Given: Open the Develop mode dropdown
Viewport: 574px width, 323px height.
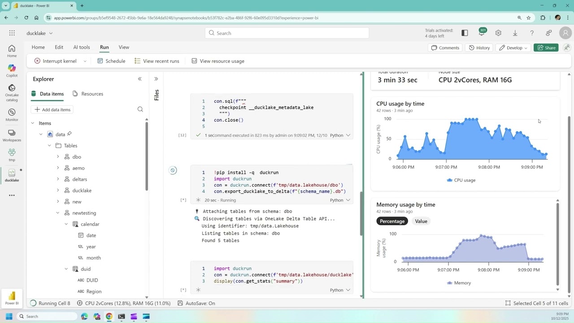Looking at the screenshot, I should click(514, 48).
